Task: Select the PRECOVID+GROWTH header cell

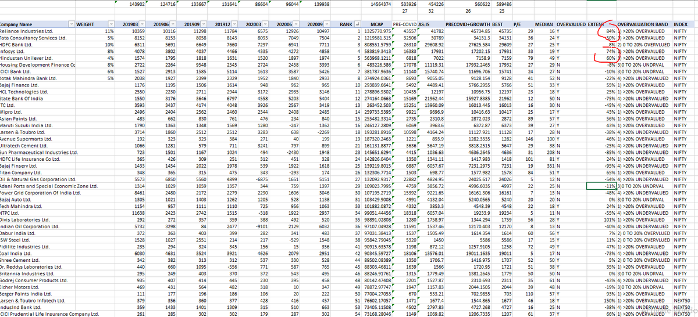Action: [x=467, y=24]
